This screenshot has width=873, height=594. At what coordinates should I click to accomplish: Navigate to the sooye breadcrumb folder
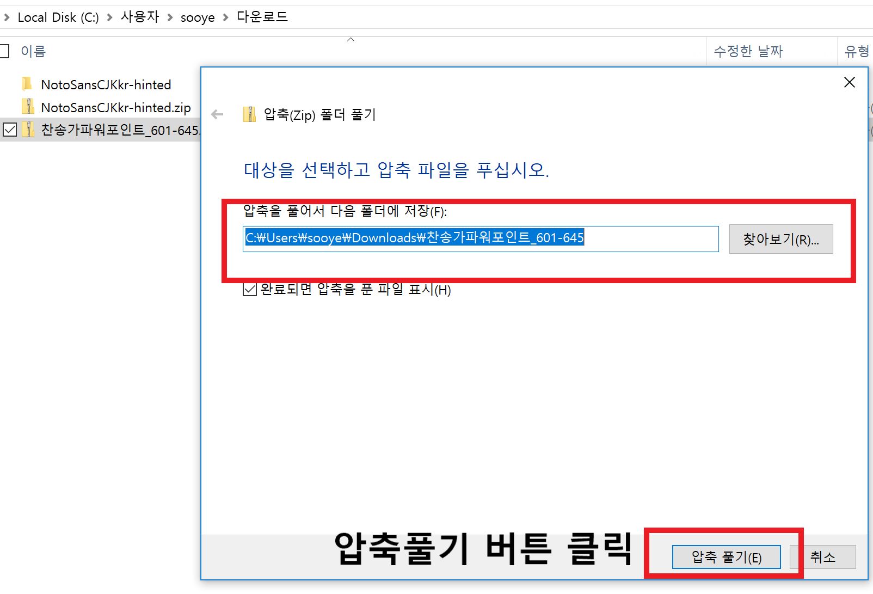[x=197, y=17]
